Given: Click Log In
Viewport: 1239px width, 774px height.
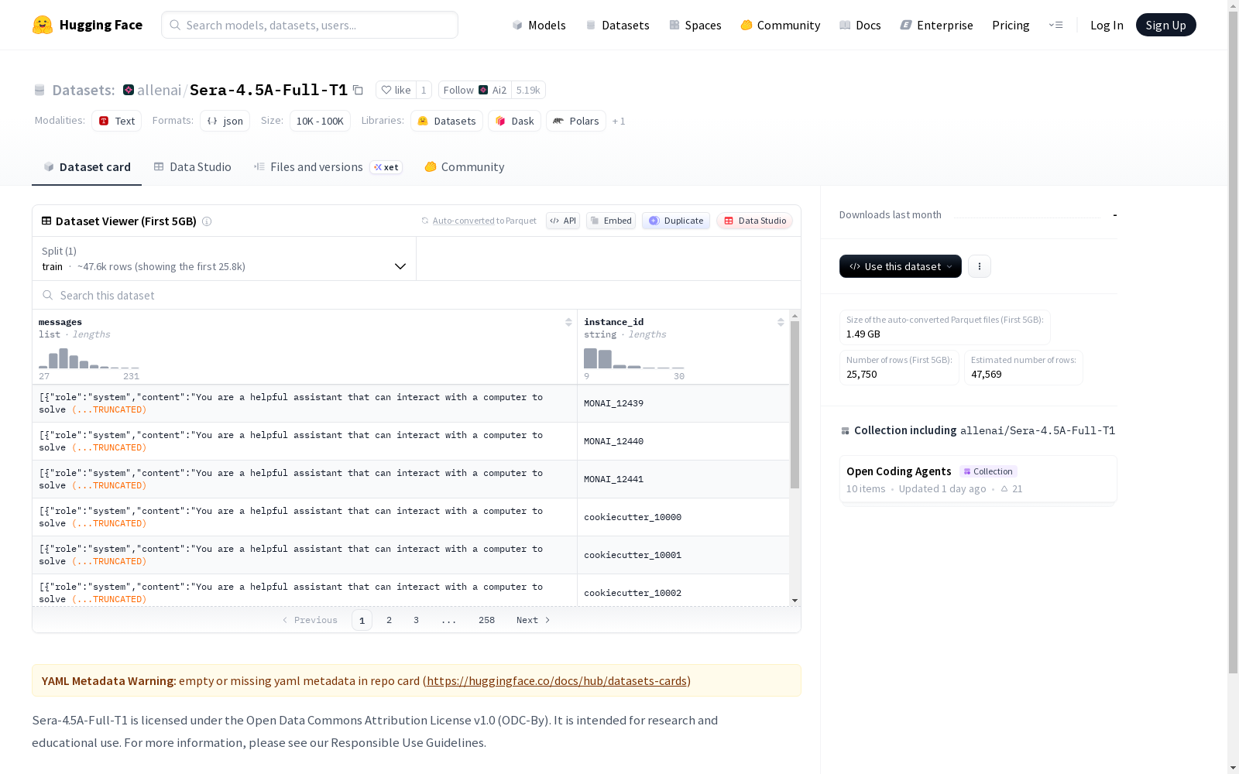Looking at the screenshot, I should point(1107,25).
